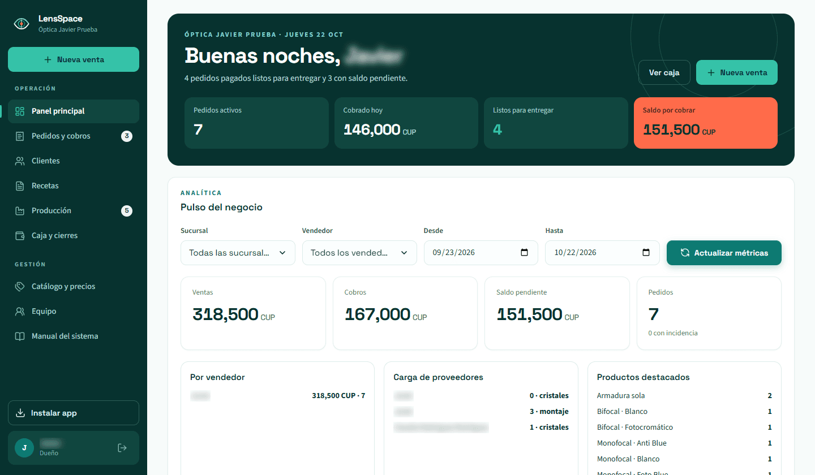Image resolution: width=815 pixels, height=475 pixels.
Task: Click the LensSpace eye logo icon
Action: pyautogui.click(x=22, y=23)
